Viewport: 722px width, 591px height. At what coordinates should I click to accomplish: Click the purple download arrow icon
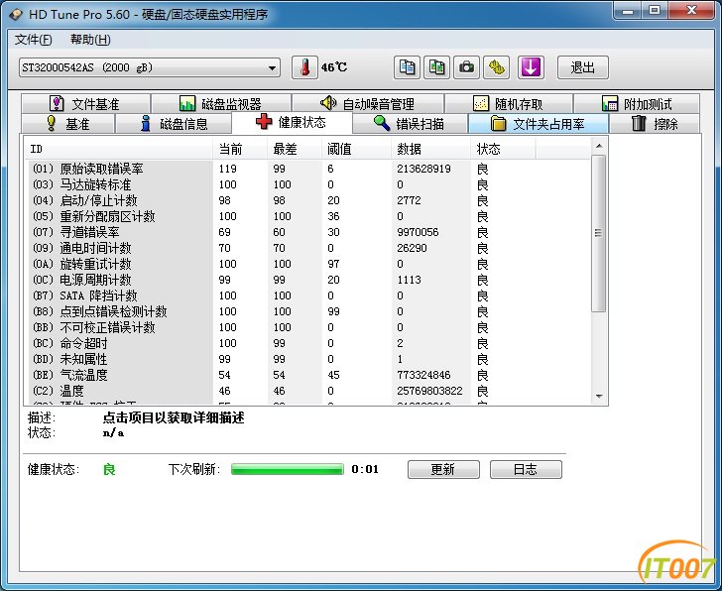(x=531, y=67)
